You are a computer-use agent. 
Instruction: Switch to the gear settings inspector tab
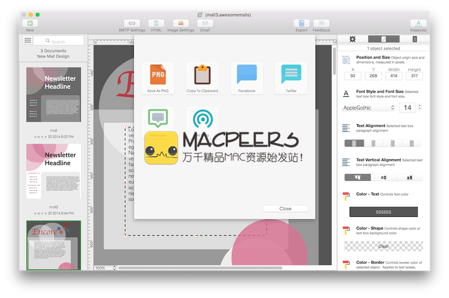tap(353, 39)
